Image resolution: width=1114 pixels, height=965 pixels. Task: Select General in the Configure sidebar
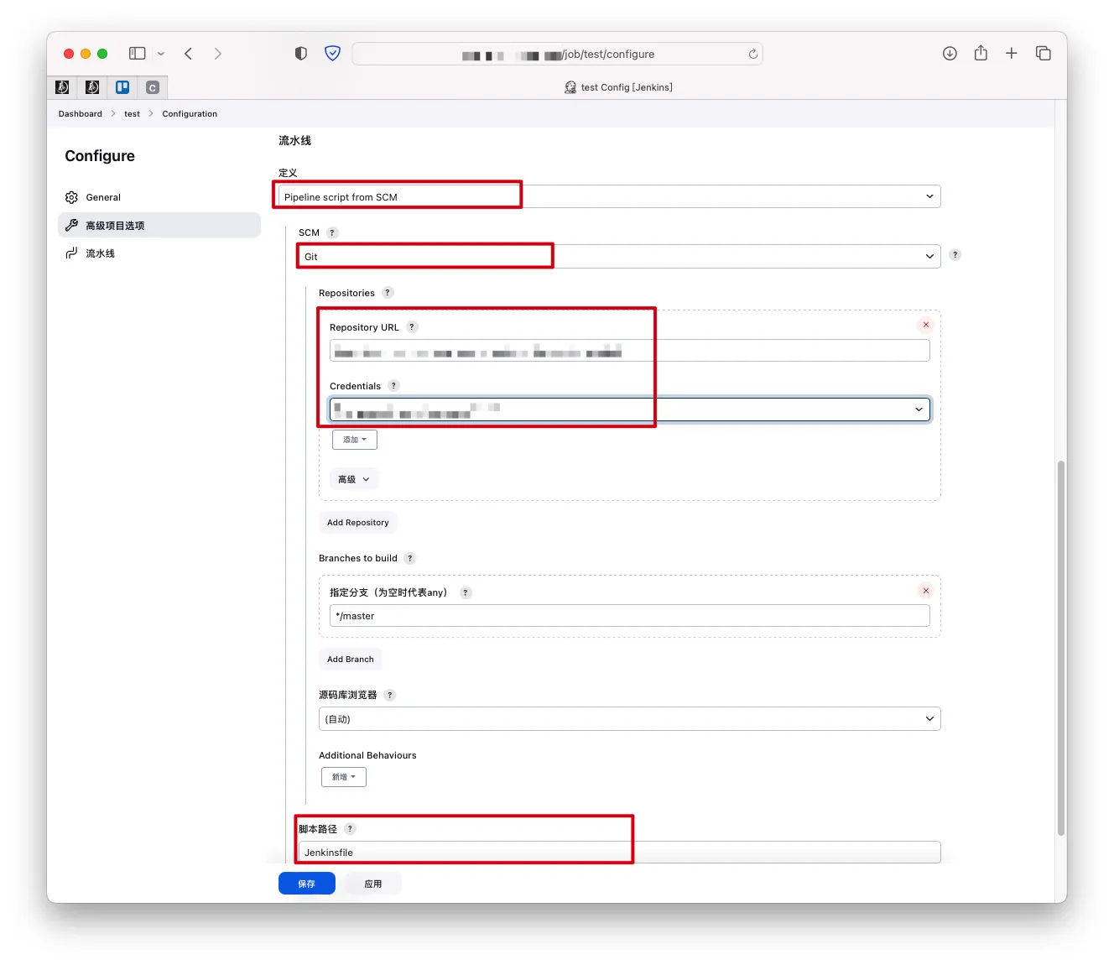coord(159,197)
